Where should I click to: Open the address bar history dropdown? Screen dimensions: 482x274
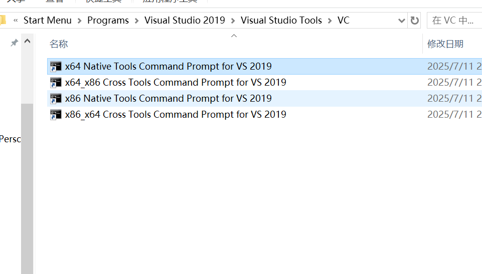[401, 21]
